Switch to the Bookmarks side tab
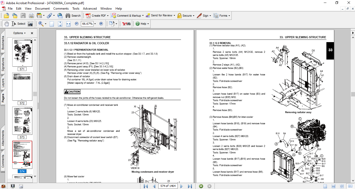This screenshot has height=189, width=355. 3,43
